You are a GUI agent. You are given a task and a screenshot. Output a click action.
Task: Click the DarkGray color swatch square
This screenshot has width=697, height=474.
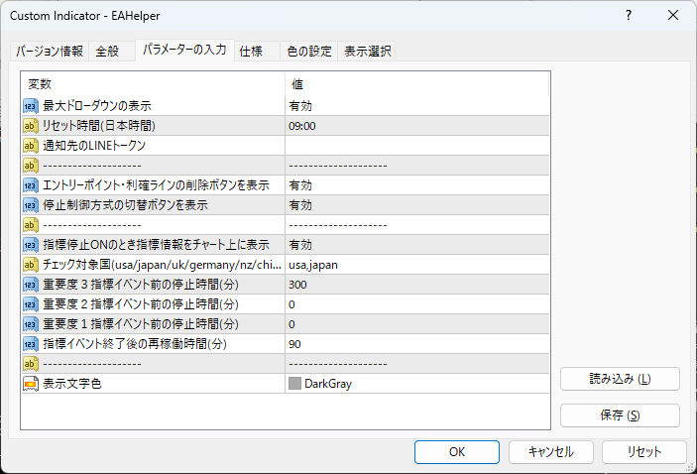click(x=295, y=383)
